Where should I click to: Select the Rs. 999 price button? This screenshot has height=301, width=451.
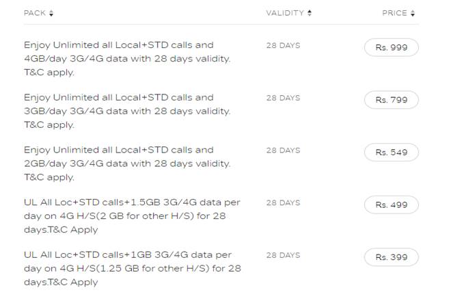[x=391, y=48]
